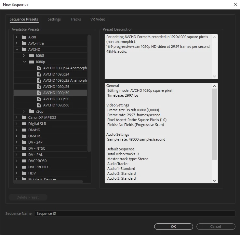Click the DNxHD folder icon
The image size is (240, 235).
(x=24, y=130)
